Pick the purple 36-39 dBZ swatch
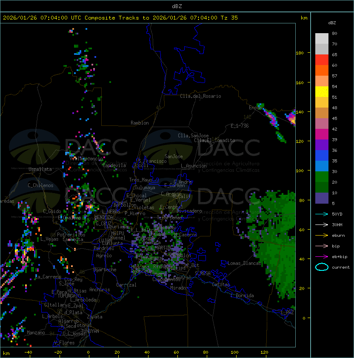The width and height of the screenshot is (354, 358). coord(322,145)
